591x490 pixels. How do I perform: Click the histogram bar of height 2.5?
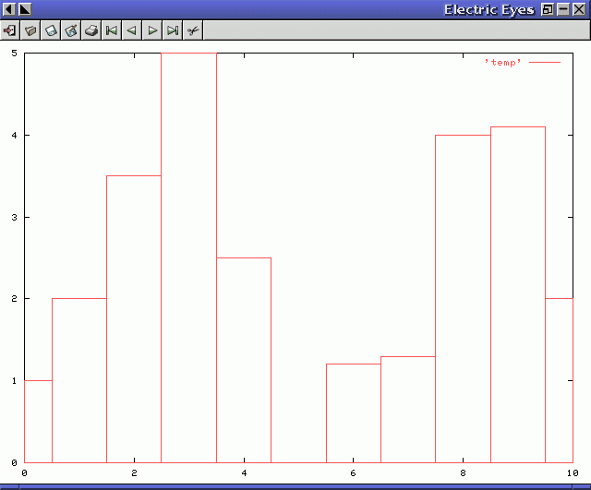coord(243,360)
